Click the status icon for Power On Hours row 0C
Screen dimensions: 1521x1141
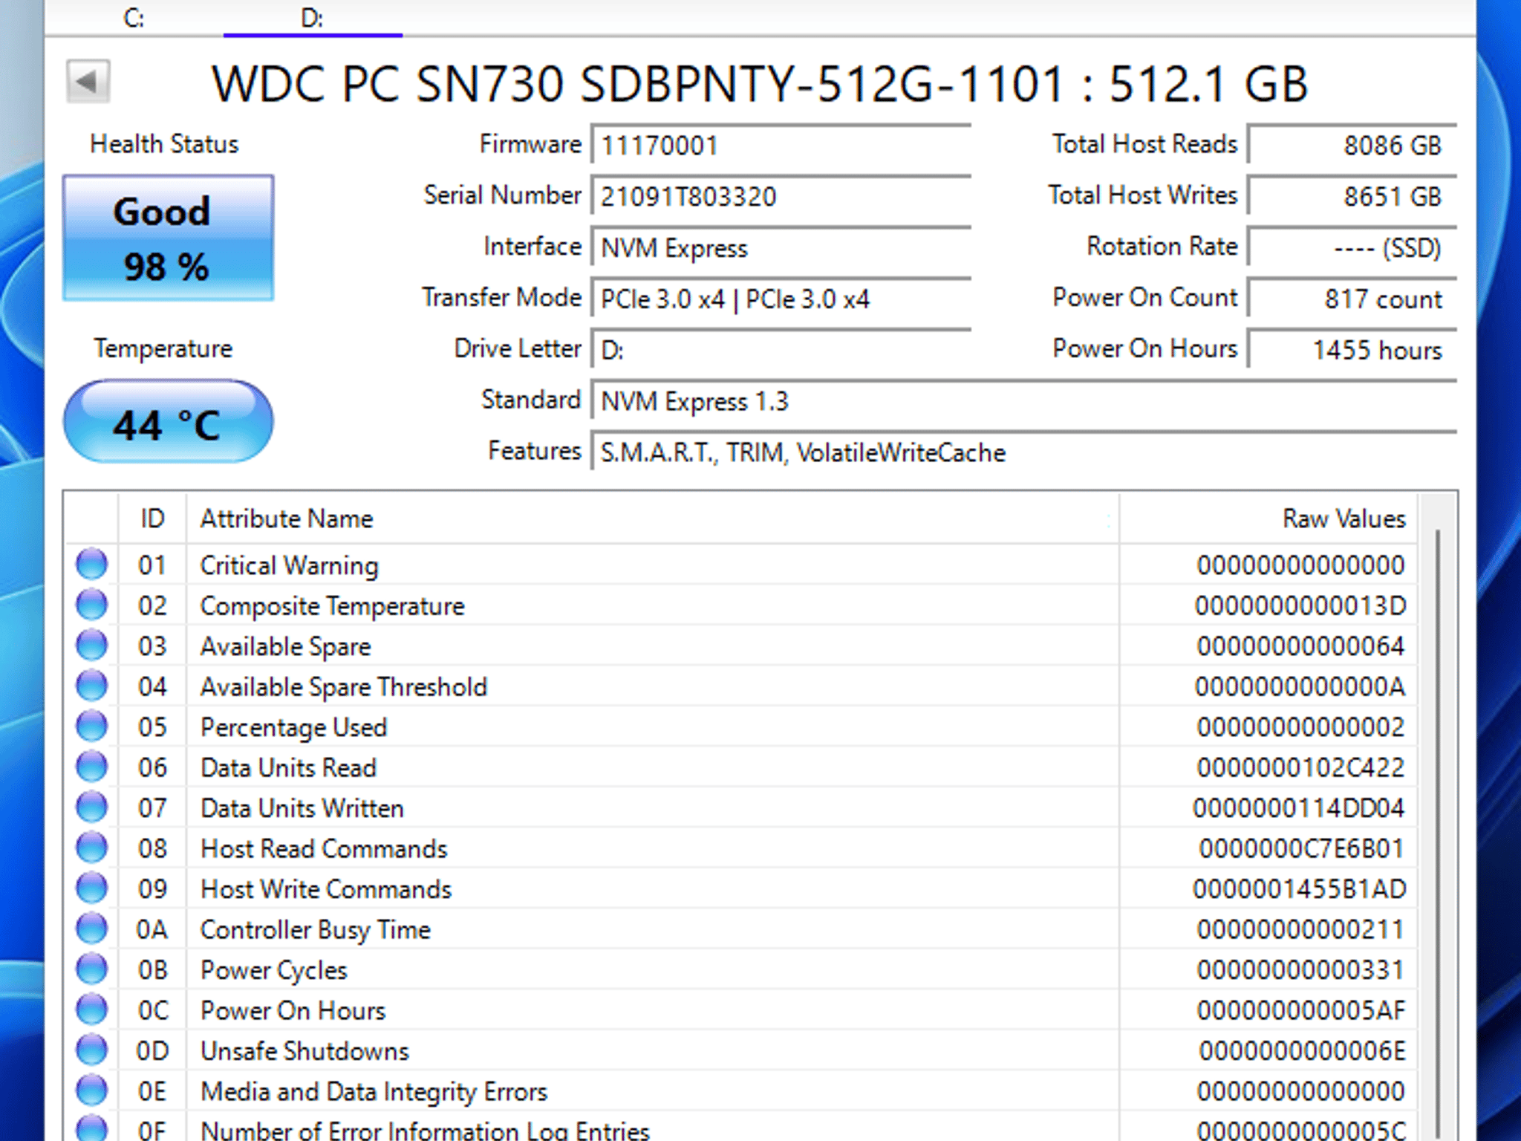pos(92,1010)
